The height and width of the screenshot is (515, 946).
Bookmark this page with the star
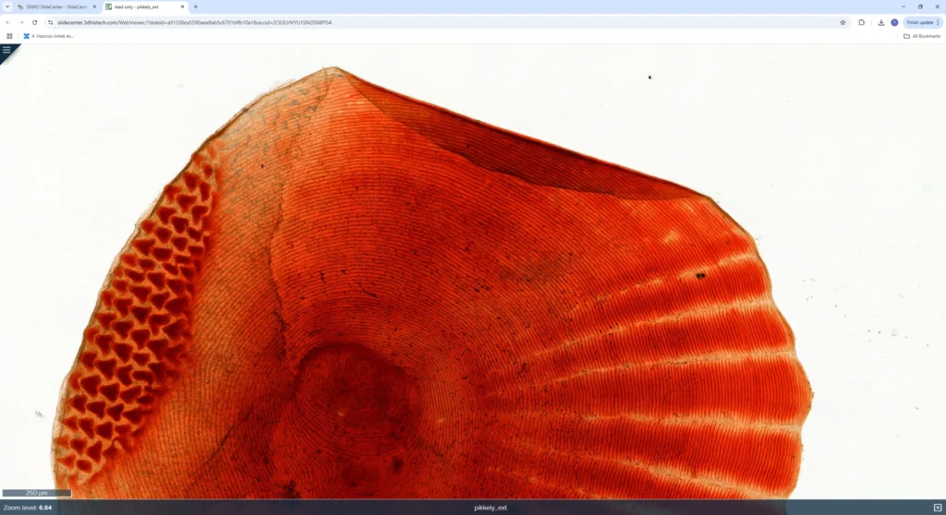[x=843, y=22]
